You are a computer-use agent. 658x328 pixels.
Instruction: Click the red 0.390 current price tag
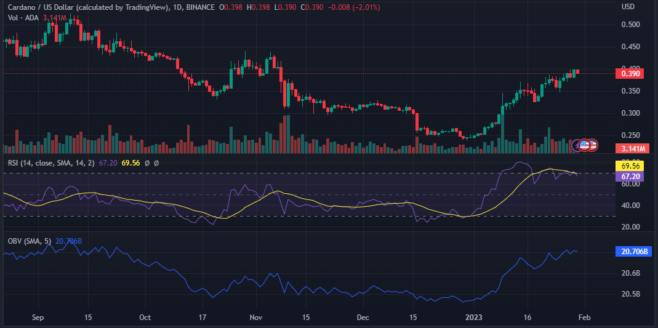[x=630, y=74]
